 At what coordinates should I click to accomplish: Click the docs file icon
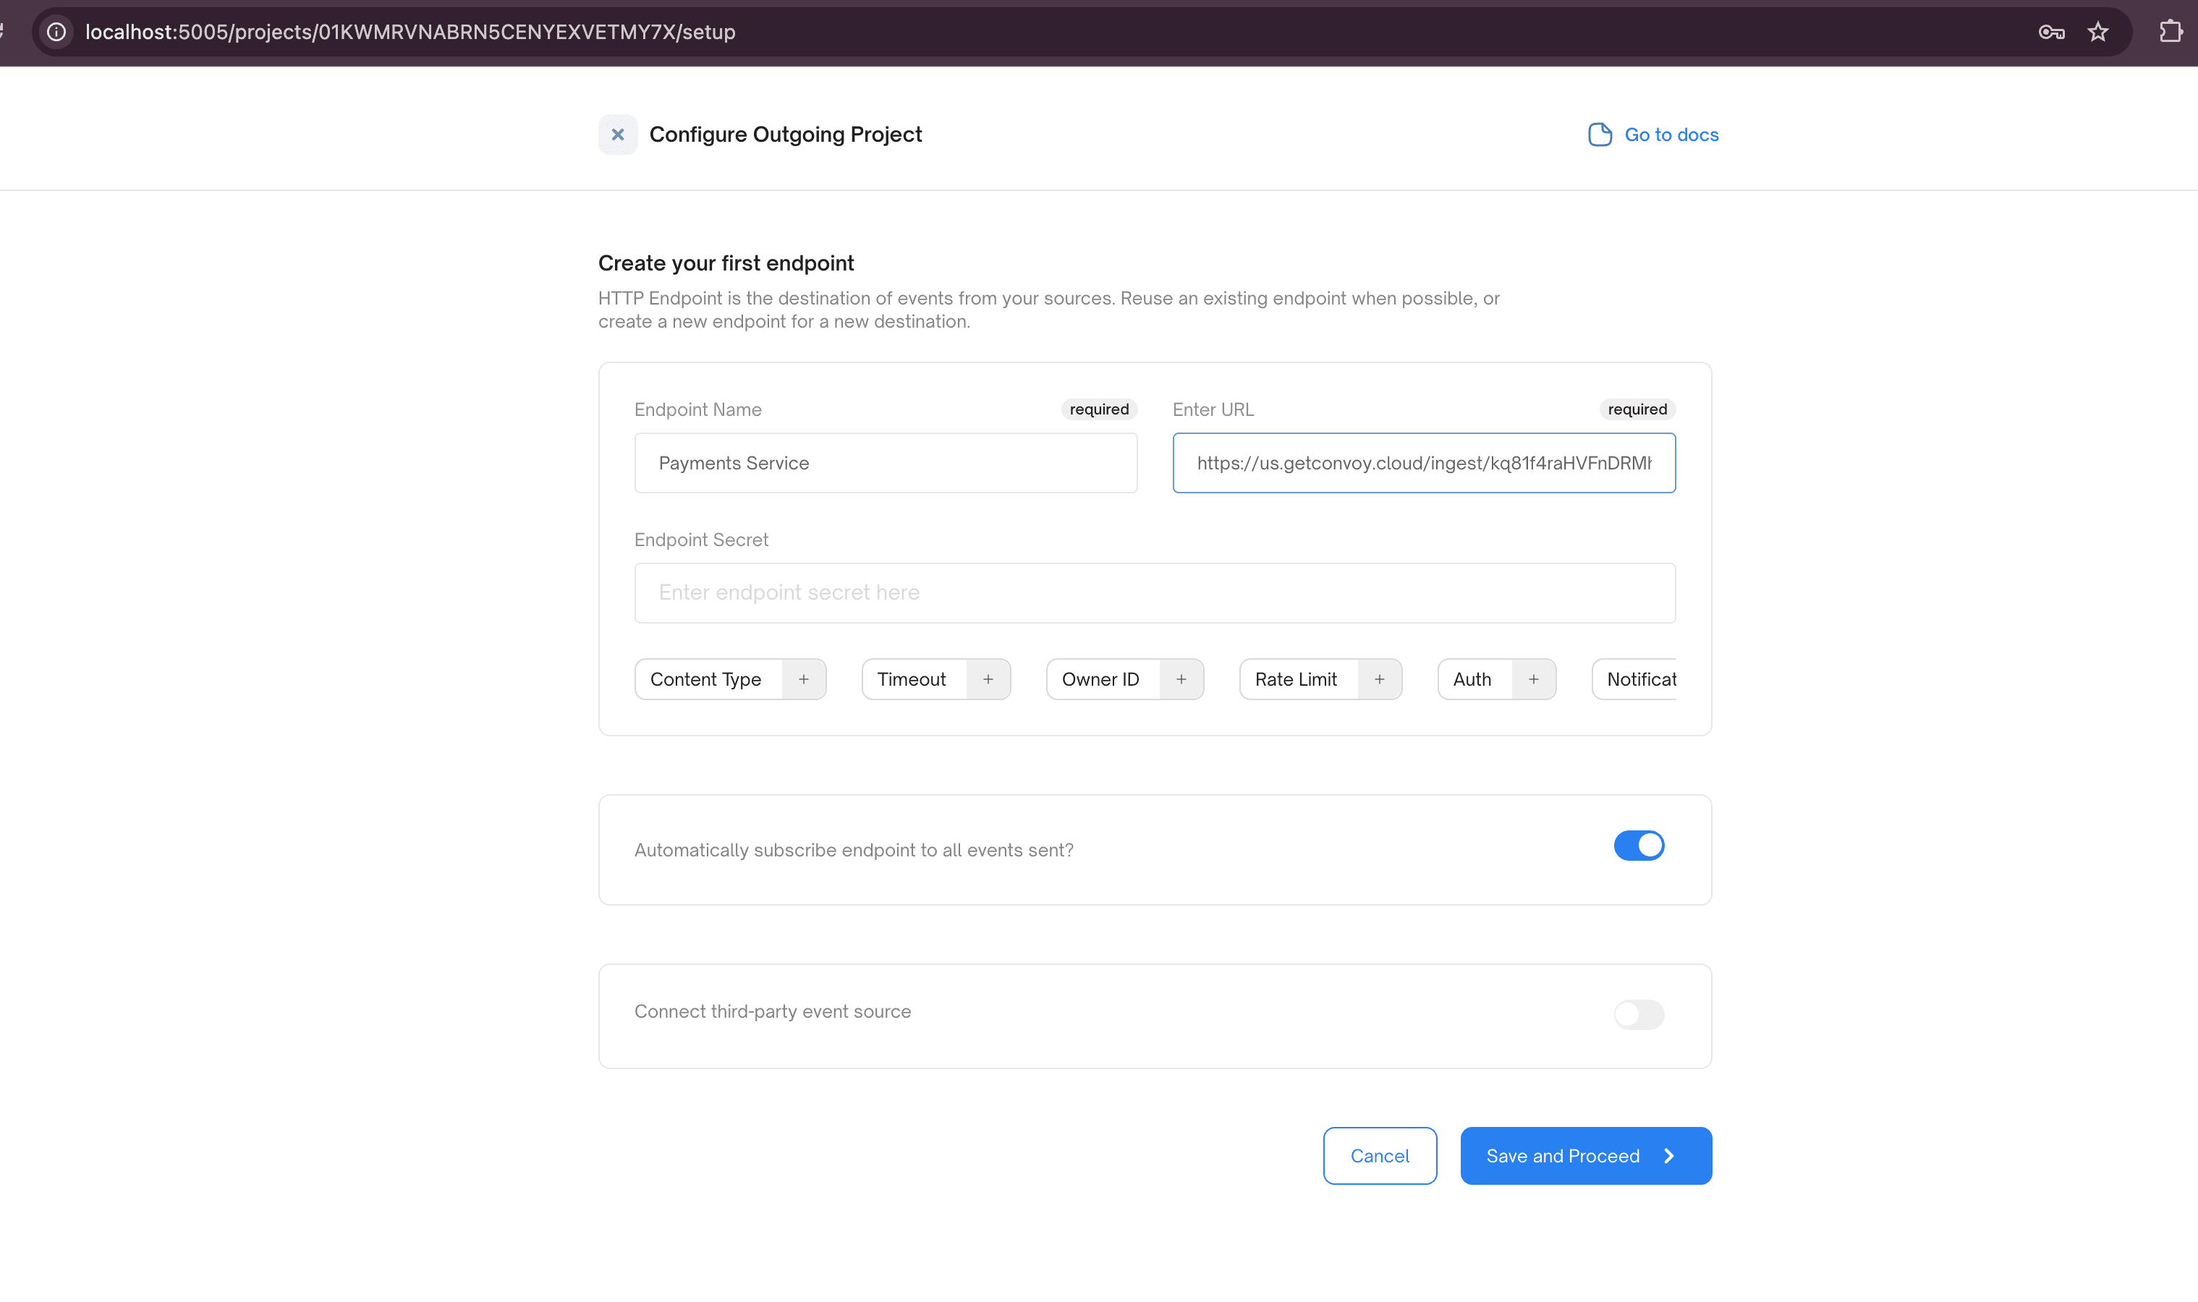click(1600, 135)
